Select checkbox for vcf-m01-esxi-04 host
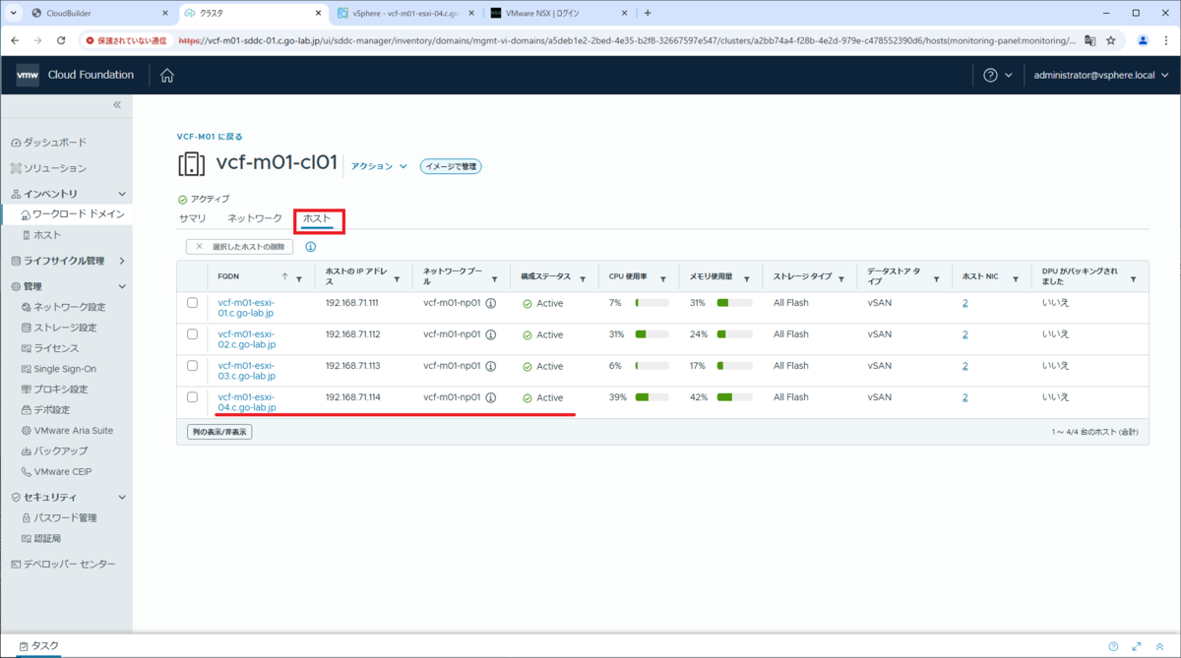 [193, 397]
